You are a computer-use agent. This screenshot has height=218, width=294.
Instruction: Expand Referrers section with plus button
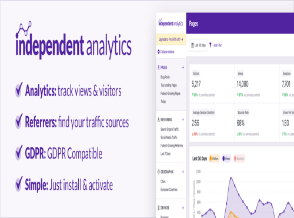(x=183, y=120)
